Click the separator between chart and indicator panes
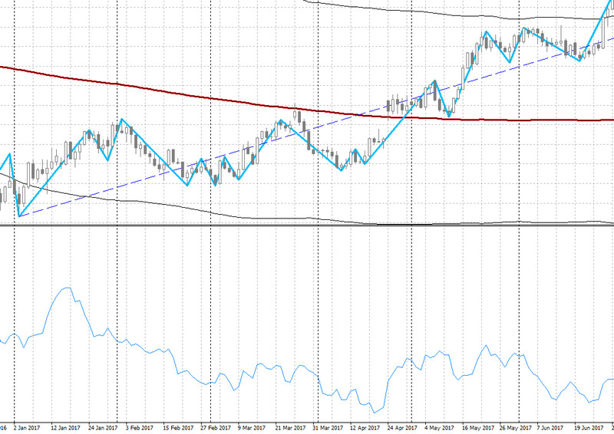 pyautogui.click(x=307, y=225)
